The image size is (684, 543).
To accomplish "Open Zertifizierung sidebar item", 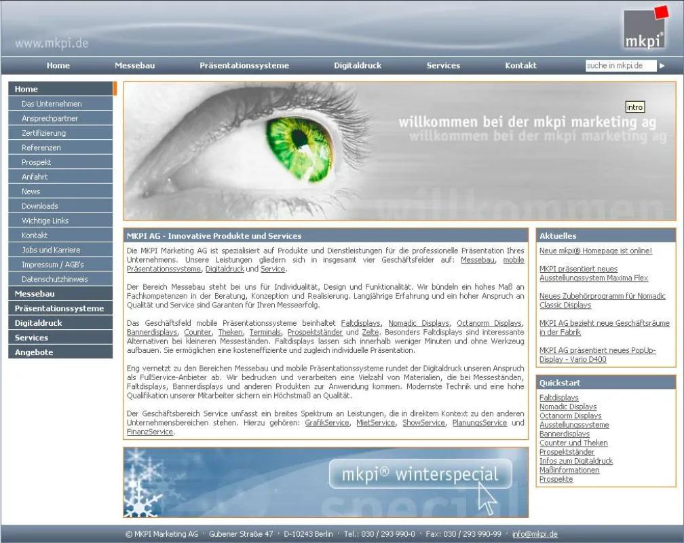I will (60, 132).
